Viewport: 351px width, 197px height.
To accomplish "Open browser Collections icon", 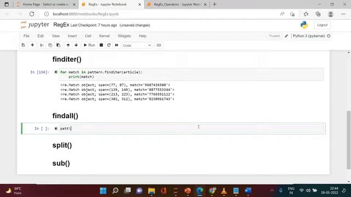I will click(x=318, y=14).
